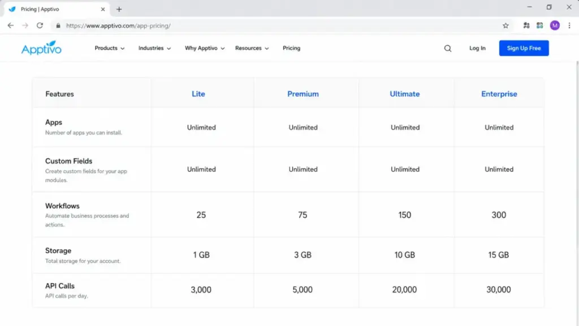Select the Pricing | Apptivo browser tab
The height and width of the screenshot is (326, 579).
[x=57, y=9]
